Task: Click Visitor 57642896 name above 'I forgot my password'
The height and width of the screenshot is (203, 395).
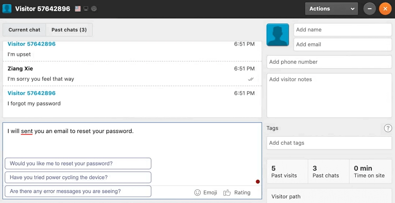Action: pyautogui.click(x=32, y=93)
